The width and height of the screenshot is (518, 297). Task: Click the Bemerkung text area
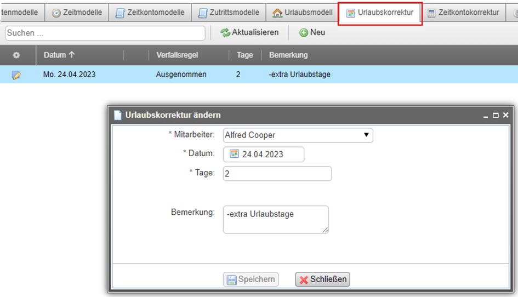pos(275,219)
